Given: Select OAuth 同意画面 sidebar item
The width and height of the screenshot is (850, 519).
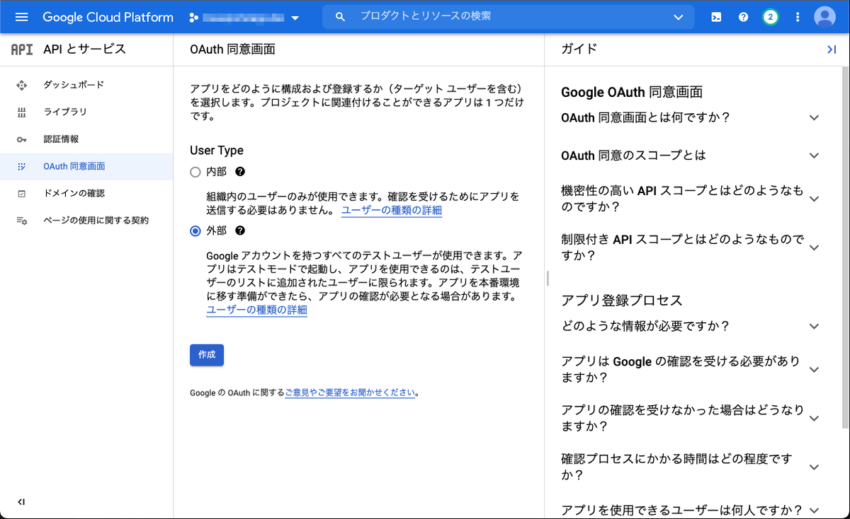Looking at the screenshot, I should click(86, 167).
